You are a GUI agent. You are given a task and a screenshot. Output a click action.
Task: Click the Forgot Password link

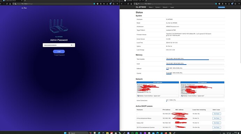(59, 55)
